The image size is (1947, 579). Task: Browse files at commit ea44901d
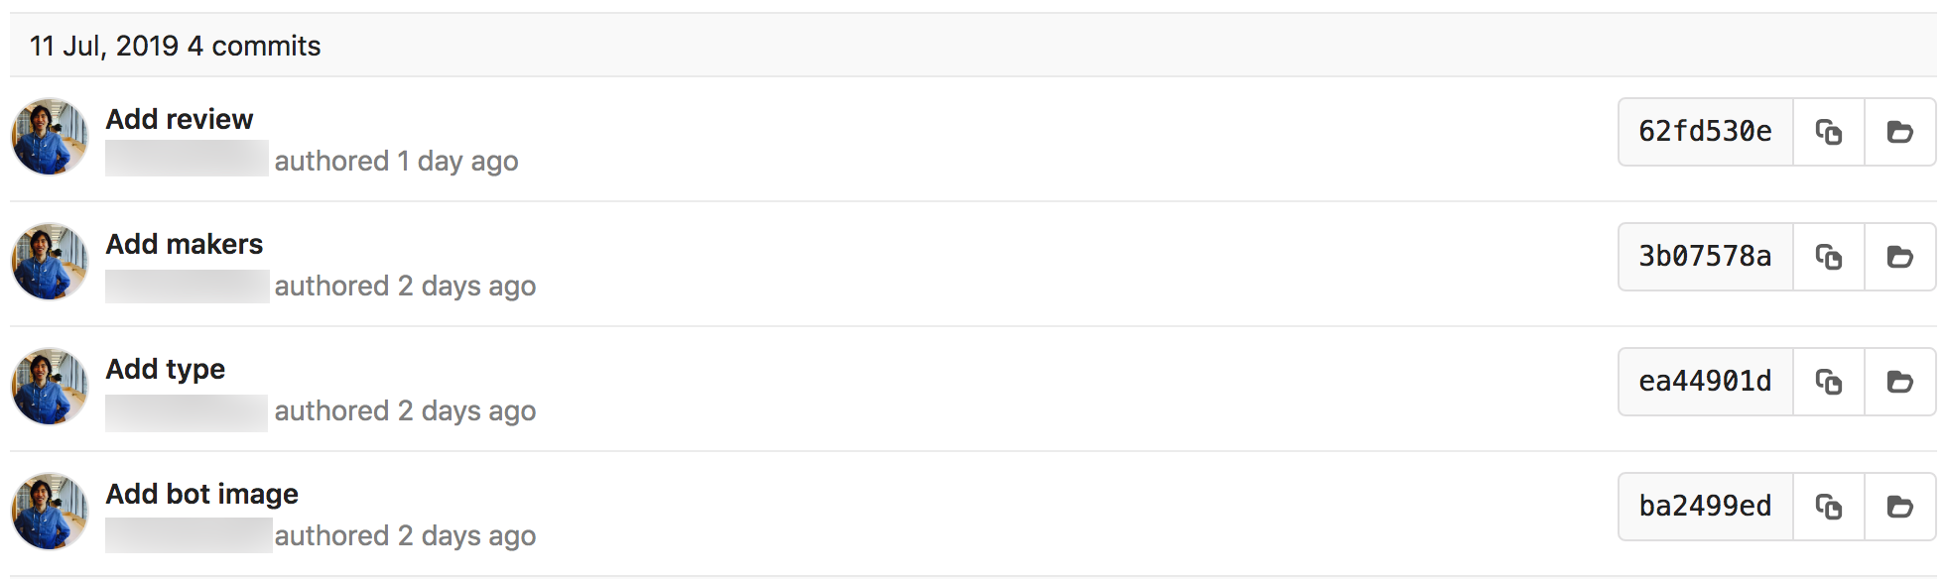[x=1899, y=382]
